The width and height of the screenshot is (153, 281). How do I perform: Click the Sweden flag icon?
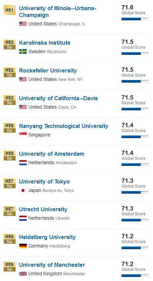coord(23,51)
